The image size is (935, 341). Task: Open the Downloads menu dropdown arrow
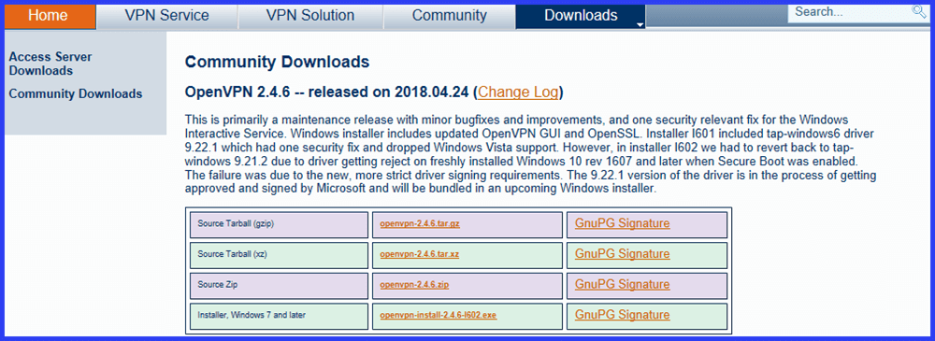pos(640,25)
